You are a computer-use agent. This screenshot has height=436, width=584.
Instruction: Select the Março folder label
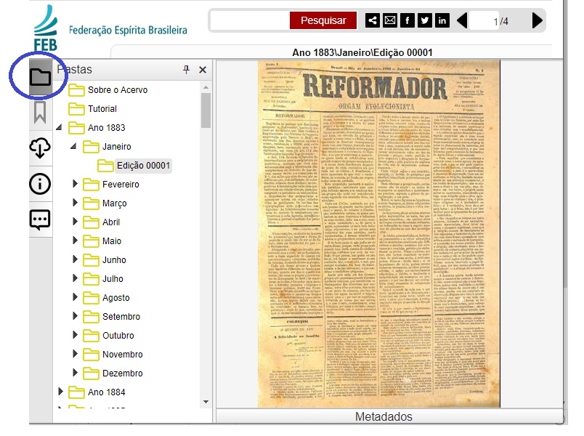click(114, 203)
